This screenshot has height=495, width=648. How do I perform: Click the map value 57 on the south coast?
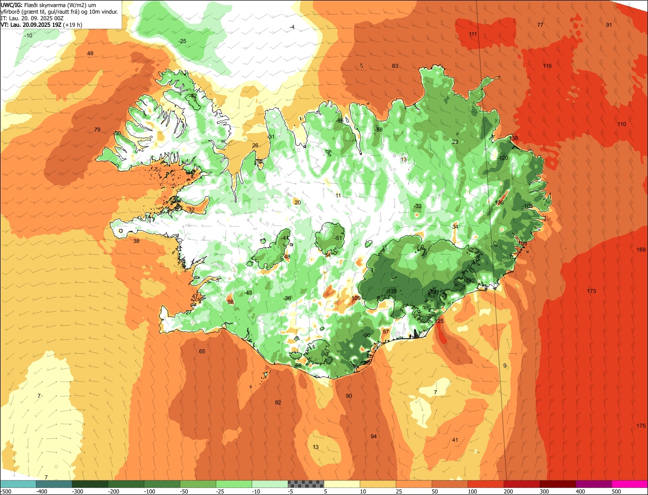(386, 332)
